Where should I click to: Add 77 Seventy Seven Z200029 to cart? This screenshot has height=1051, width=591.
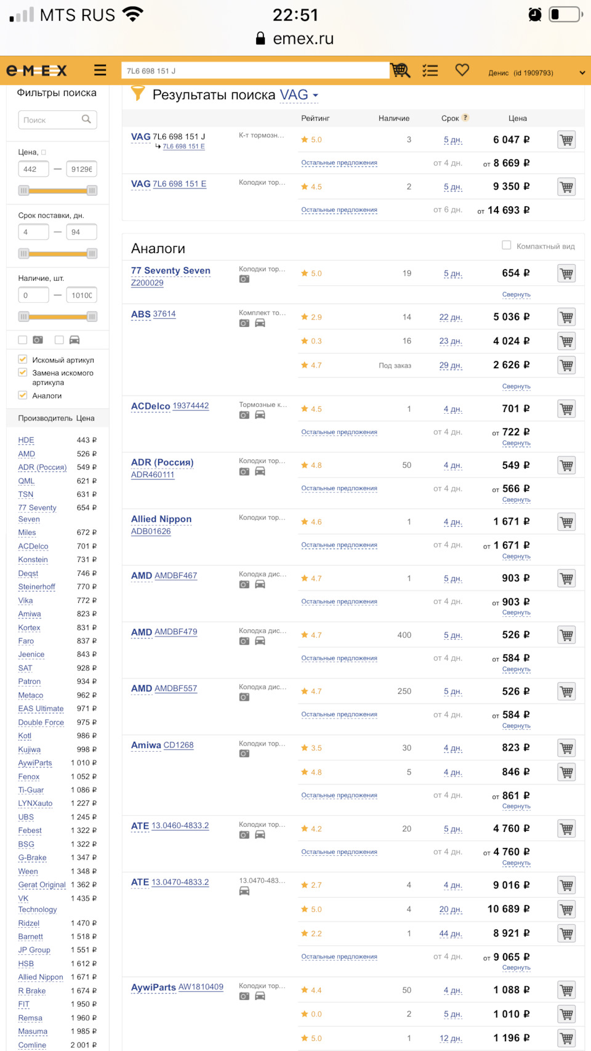[x=566, y=273]
